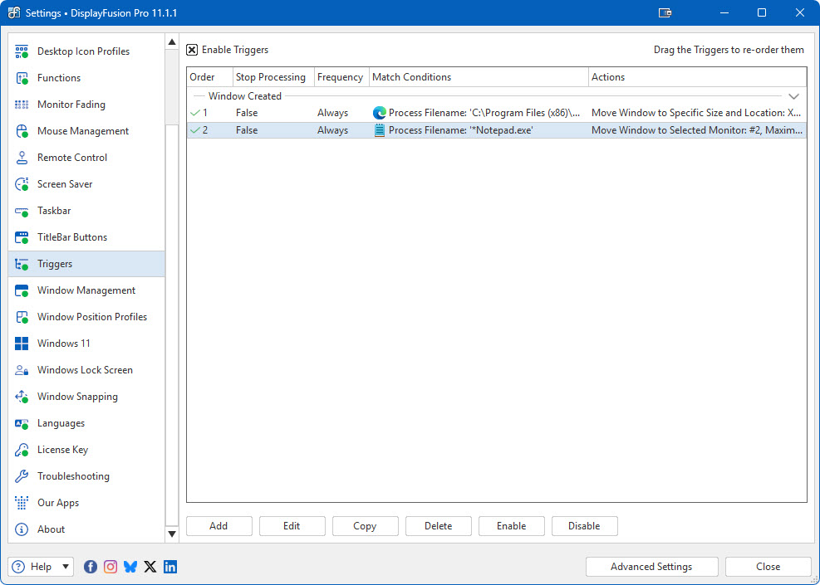Open Advanced Settings
This screenshot has height=585, width=820.
tap(651, 567)
